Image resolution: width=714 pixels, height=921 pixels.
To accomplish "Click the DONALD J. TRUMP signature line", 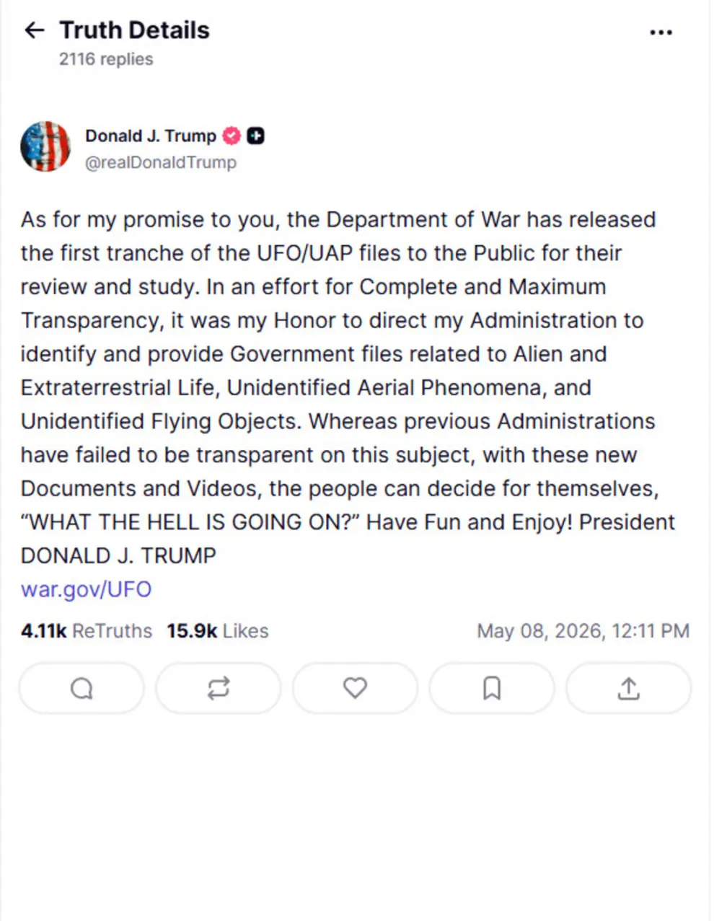I will (118, 555).
